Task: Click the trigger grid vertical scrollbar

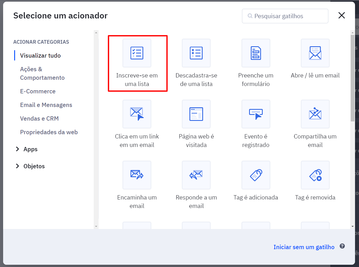Action: [x=352, y=78]
